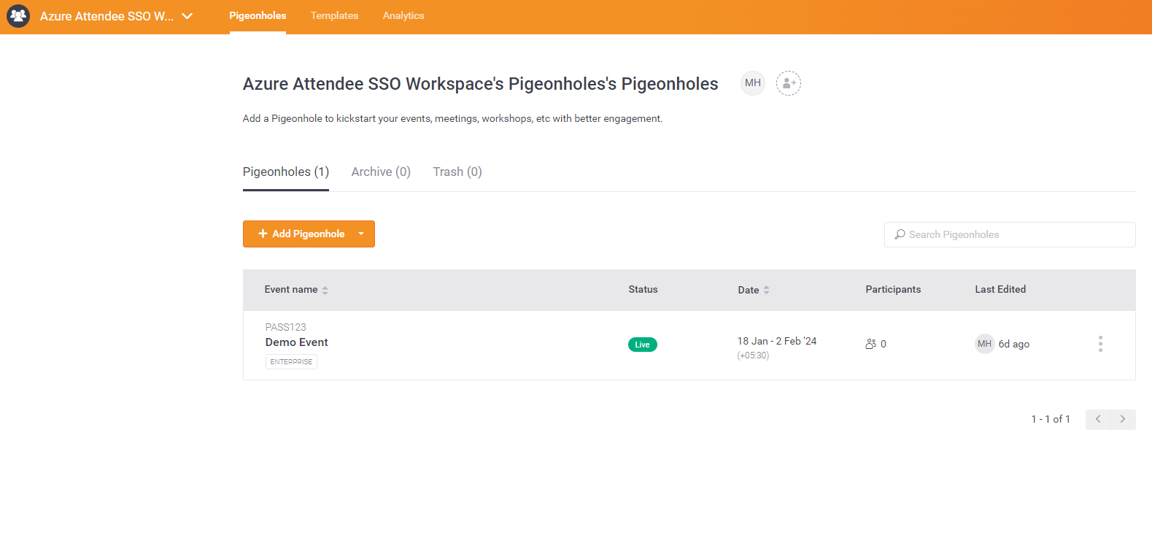This screenshot has height=538, width=1152.
Task: Open the Demo Event pigeonhole
Action: (296, 342)
